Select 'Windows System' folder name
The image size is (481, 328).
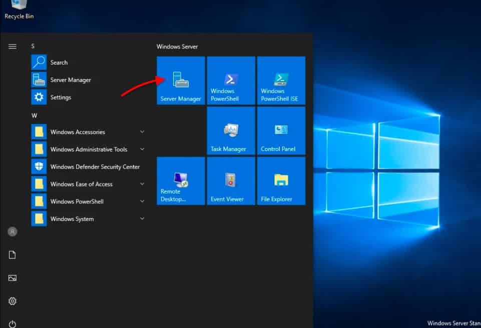(72, 219)
